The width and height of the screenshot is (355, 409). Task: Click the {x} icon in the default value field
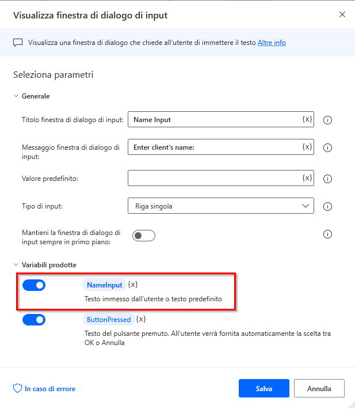click(307, 177)
